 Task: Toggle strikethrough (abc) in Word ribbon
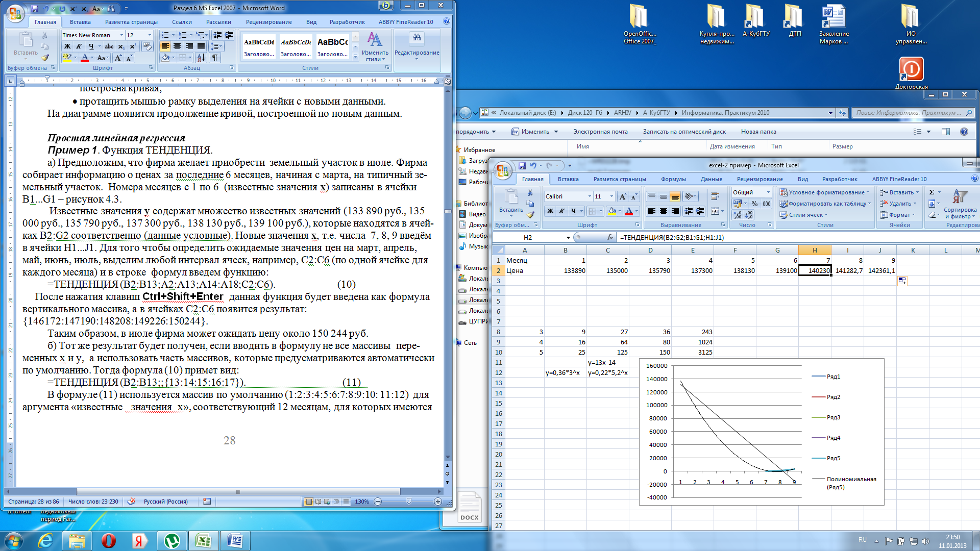109,46
